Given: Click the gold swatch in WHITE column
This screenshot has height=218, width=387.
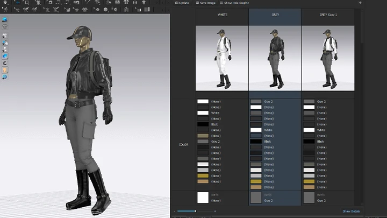Looking at the screenshot, I should point(203,175).
